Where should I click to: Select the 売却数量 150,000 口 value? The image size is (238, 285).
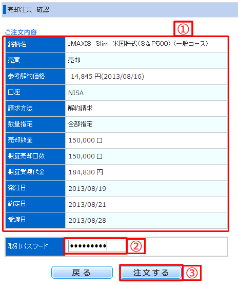(x=85, y=140)
